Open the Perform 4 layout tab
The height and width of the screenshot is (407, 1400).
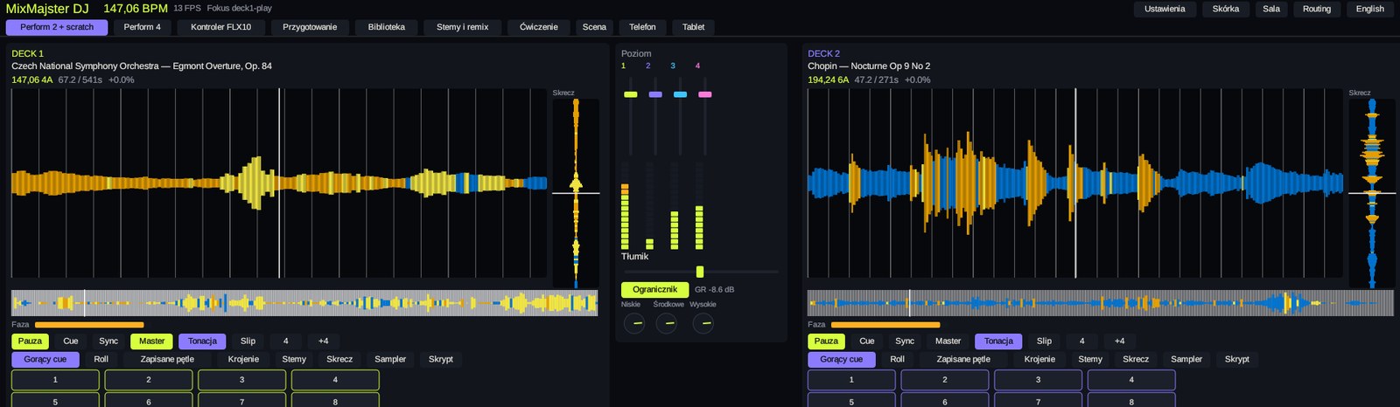click(142, 27)
